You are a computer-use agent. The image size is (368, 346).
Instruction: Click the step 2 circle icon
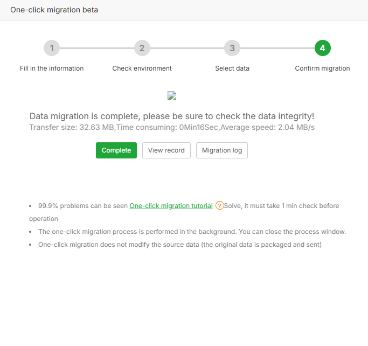coord(142,48)
